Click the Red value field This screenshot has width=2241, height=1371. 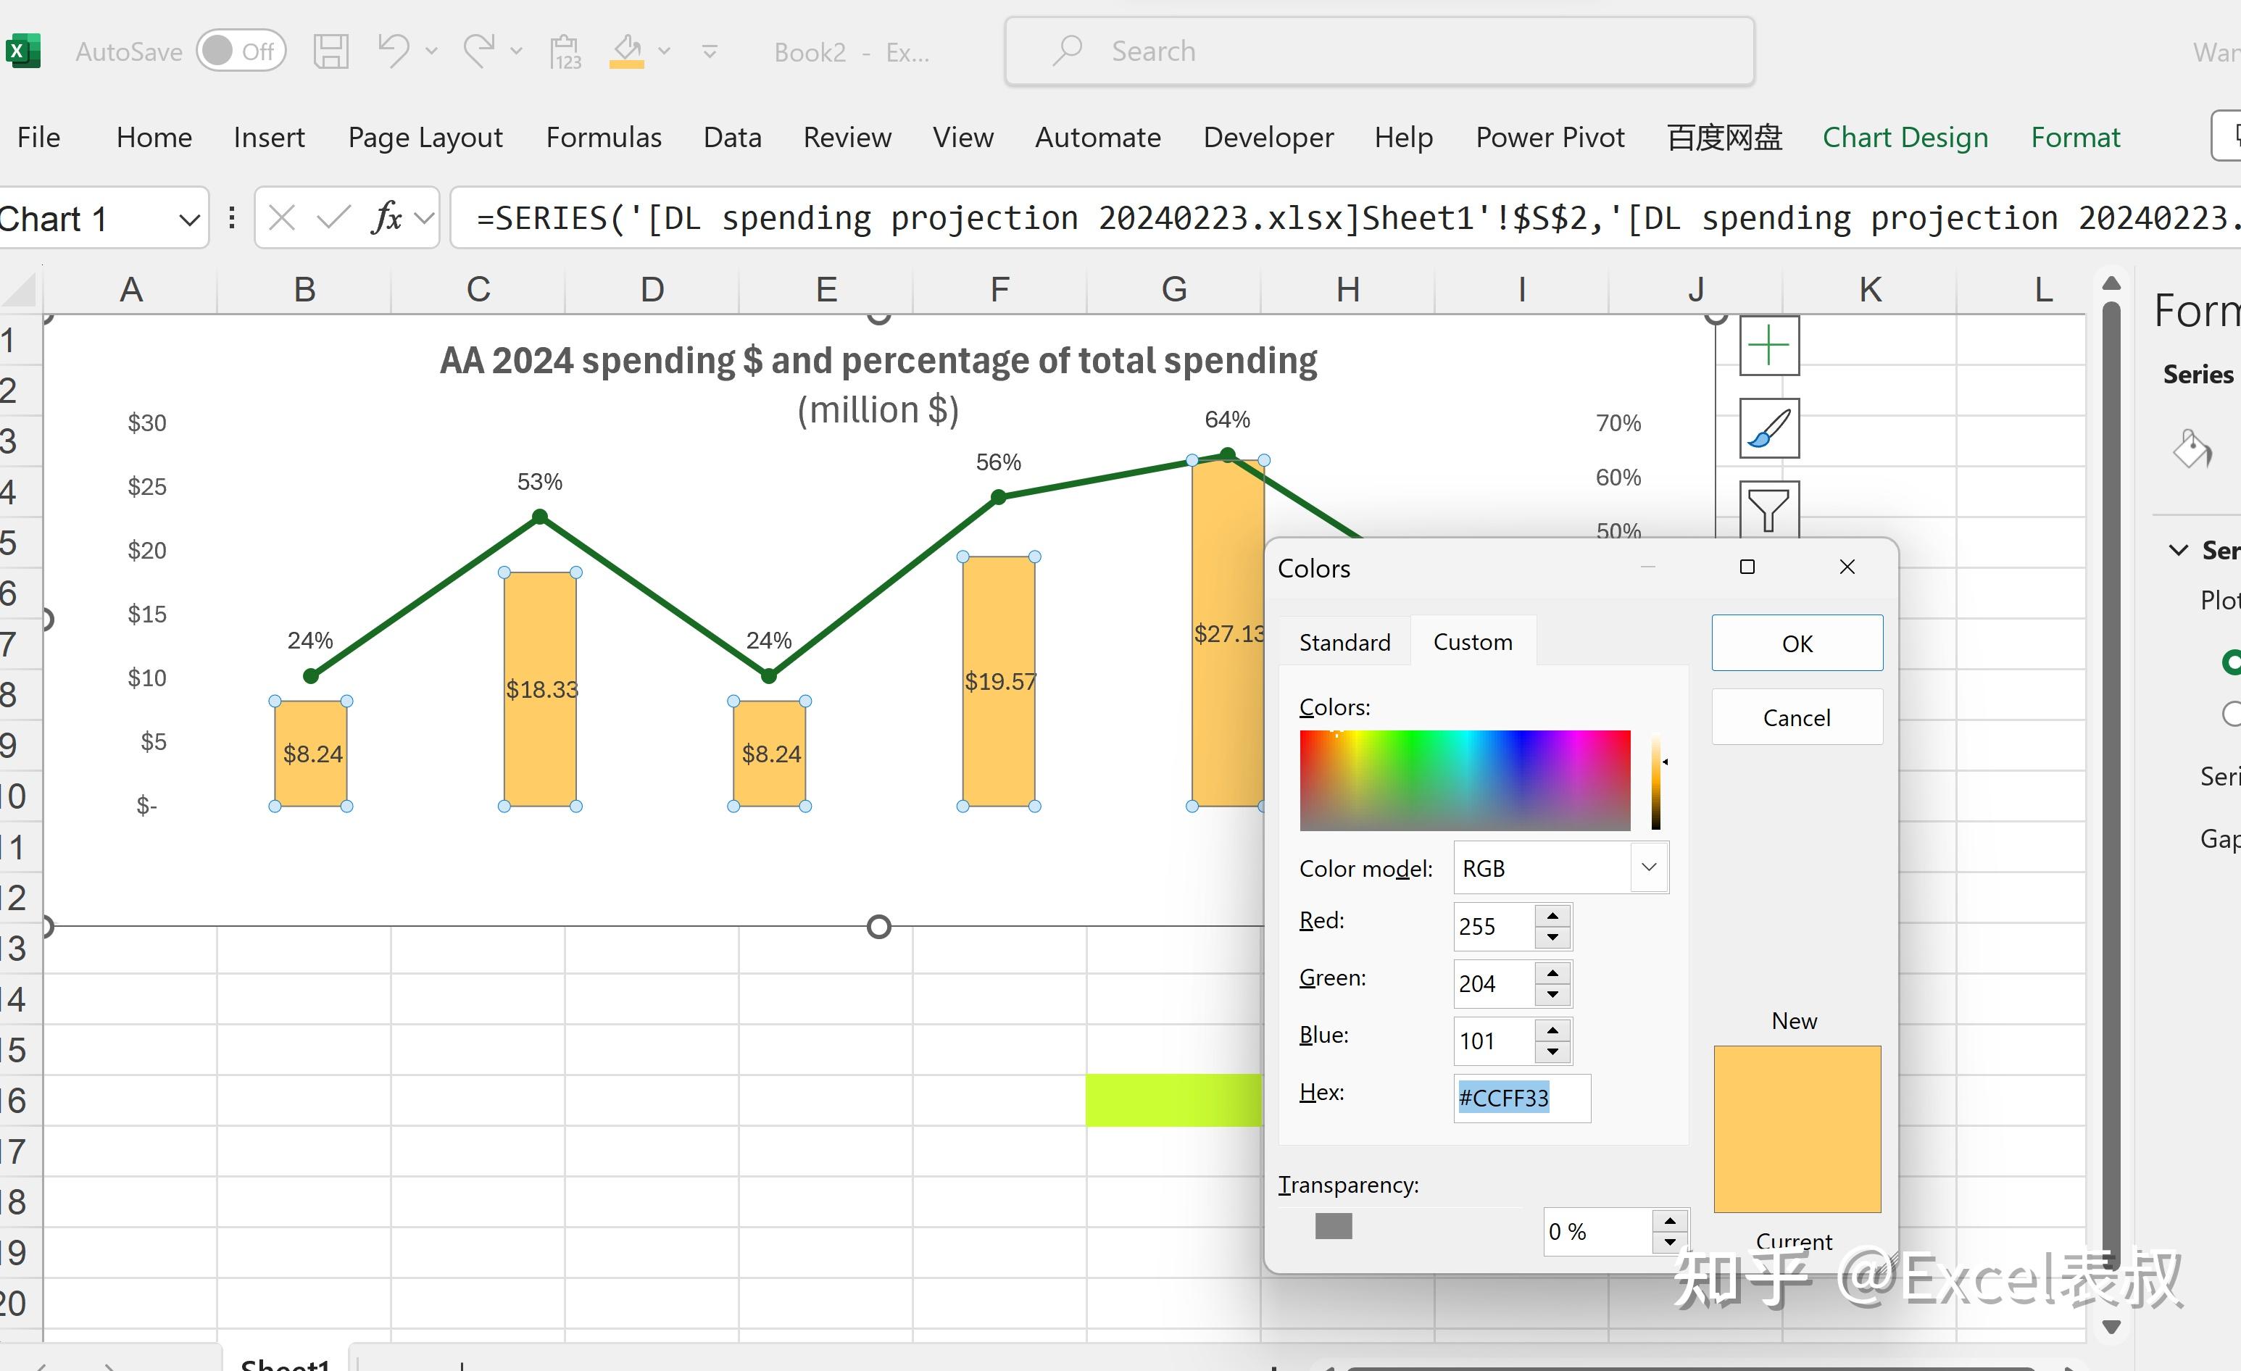pyautogui.click(x=1493, y=926)
